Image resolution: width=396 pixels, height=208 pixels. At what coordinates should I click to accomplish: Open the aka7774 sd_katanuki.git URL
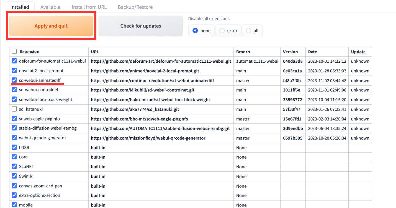(x=135, y=109)
